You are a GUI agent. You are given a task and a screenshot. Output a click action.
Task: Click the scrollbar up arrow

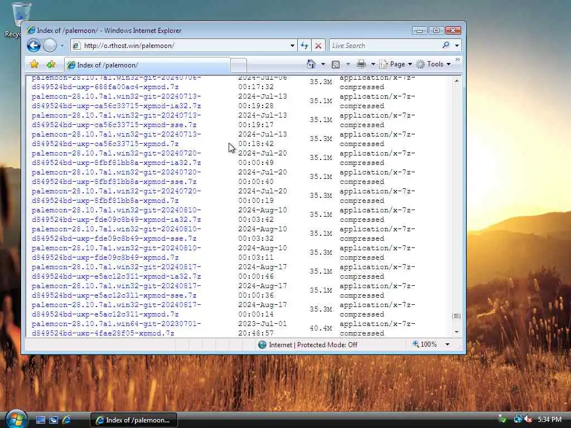[457, 81]
